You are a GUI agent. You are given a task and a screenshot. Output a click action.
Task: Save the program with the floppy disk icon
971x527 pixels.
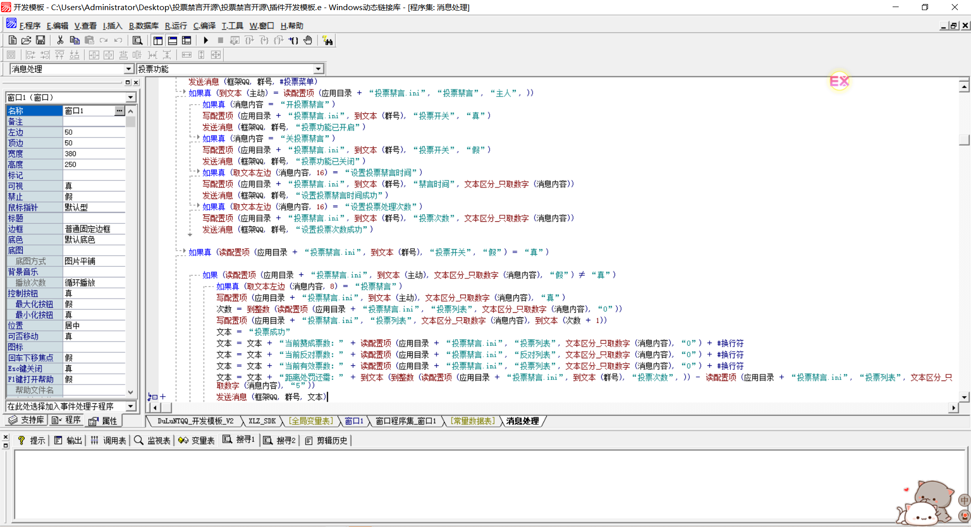(40, 40)
